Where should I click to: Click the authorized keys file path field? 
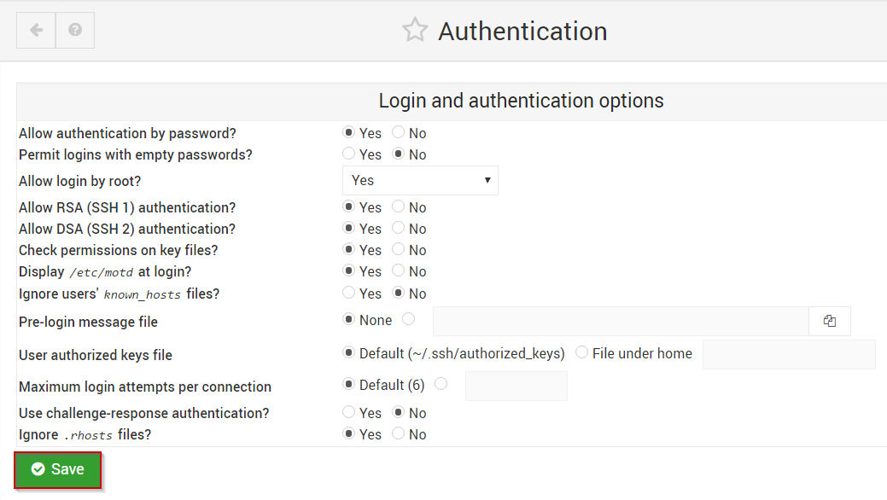789,355
